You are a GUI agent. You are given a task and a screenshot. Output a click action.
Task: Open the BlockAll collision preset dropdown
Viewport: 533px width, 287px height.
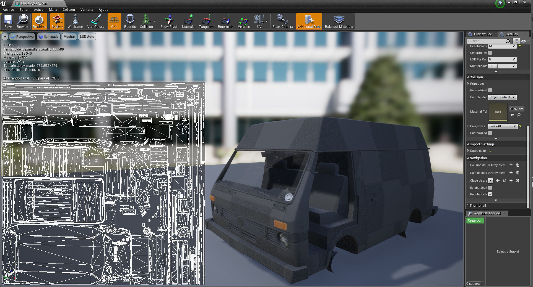503,126
